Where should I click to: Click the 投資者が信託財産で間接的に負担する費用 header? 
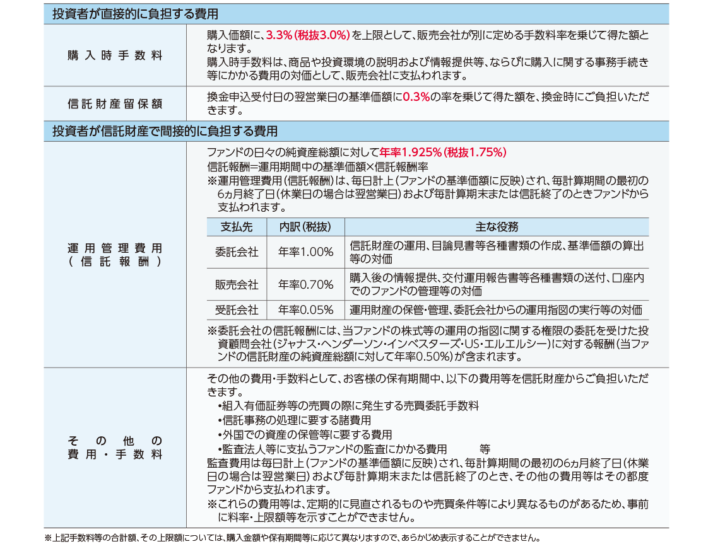[x=165, y=131]
